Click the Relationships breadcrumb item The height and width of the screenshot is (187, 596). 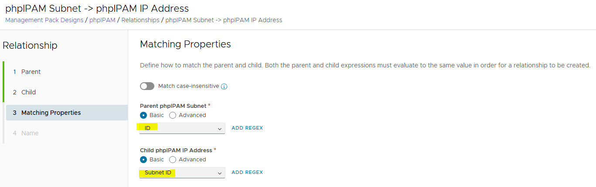140,20
